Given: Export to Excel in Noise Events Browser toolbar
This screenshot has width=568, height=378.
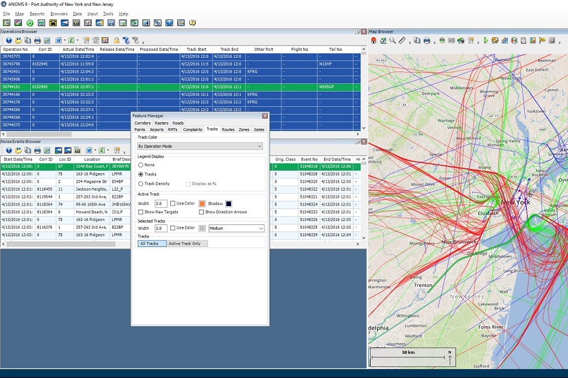Looking at the screenshot, I should (102, 150).
